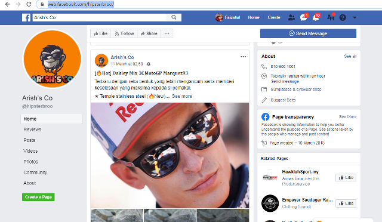Click Send message link in About
The image size is (382, 222).
pyautogui.click(x=285, y=81)
